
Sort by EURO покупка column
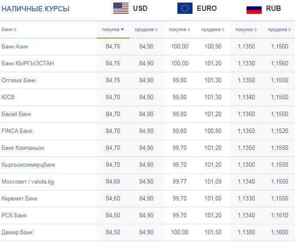[x=180, y=29]
